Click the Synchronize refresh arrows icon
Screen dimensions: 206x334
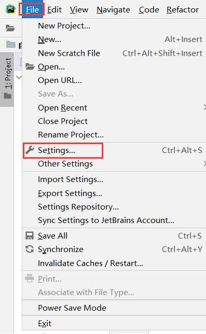point(30,249)
